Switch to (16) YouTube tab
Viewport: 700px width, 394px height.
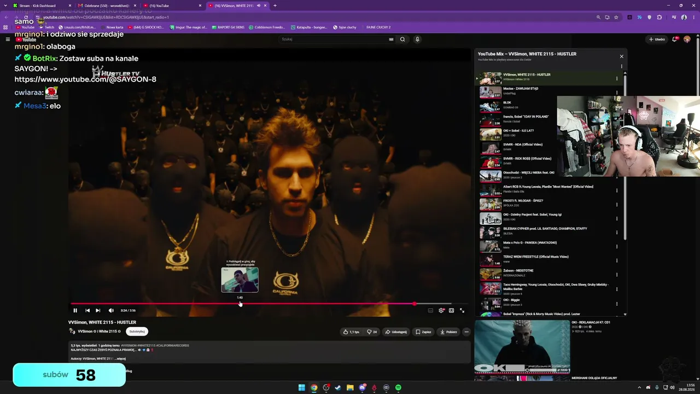point(172,5)
